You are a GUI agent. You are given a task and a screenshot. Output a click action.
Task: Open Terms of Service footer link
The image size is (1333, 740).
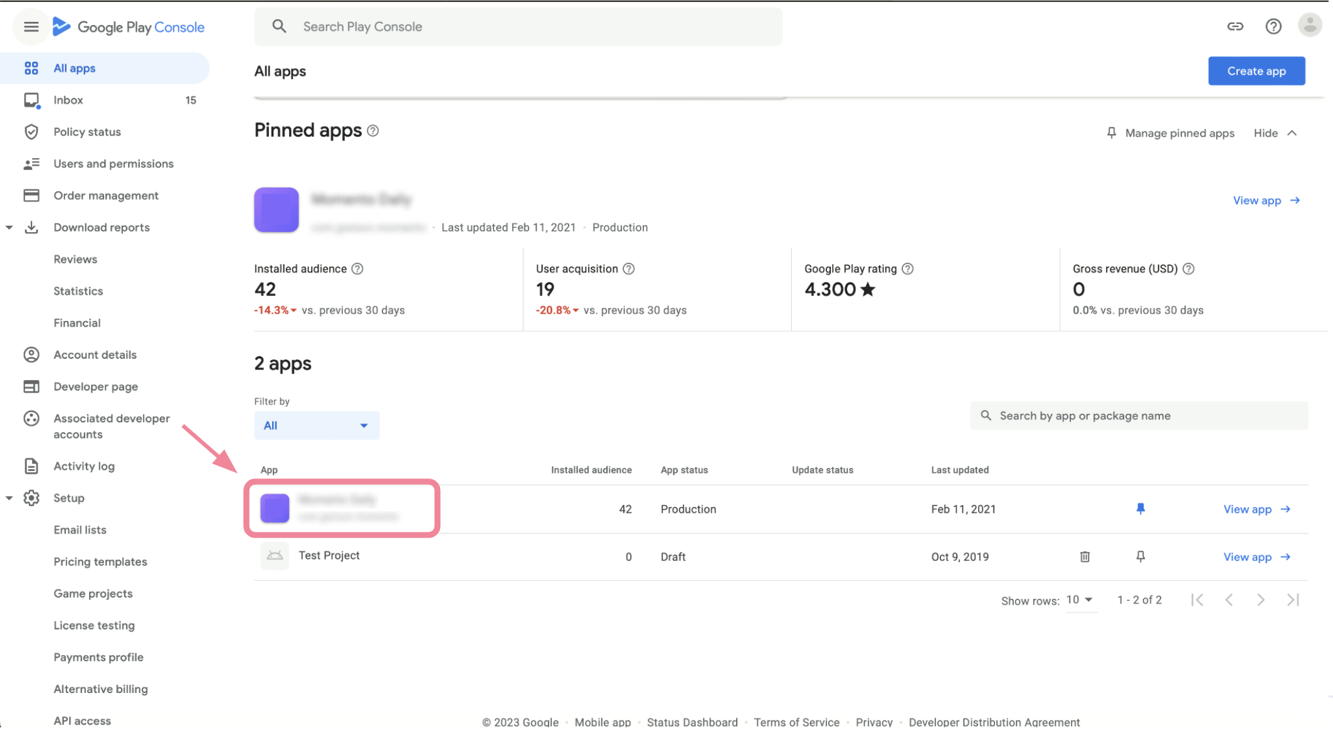(796, 722)
